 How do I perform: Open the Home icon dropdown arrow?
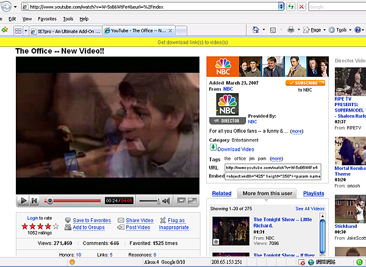[264, 30]
